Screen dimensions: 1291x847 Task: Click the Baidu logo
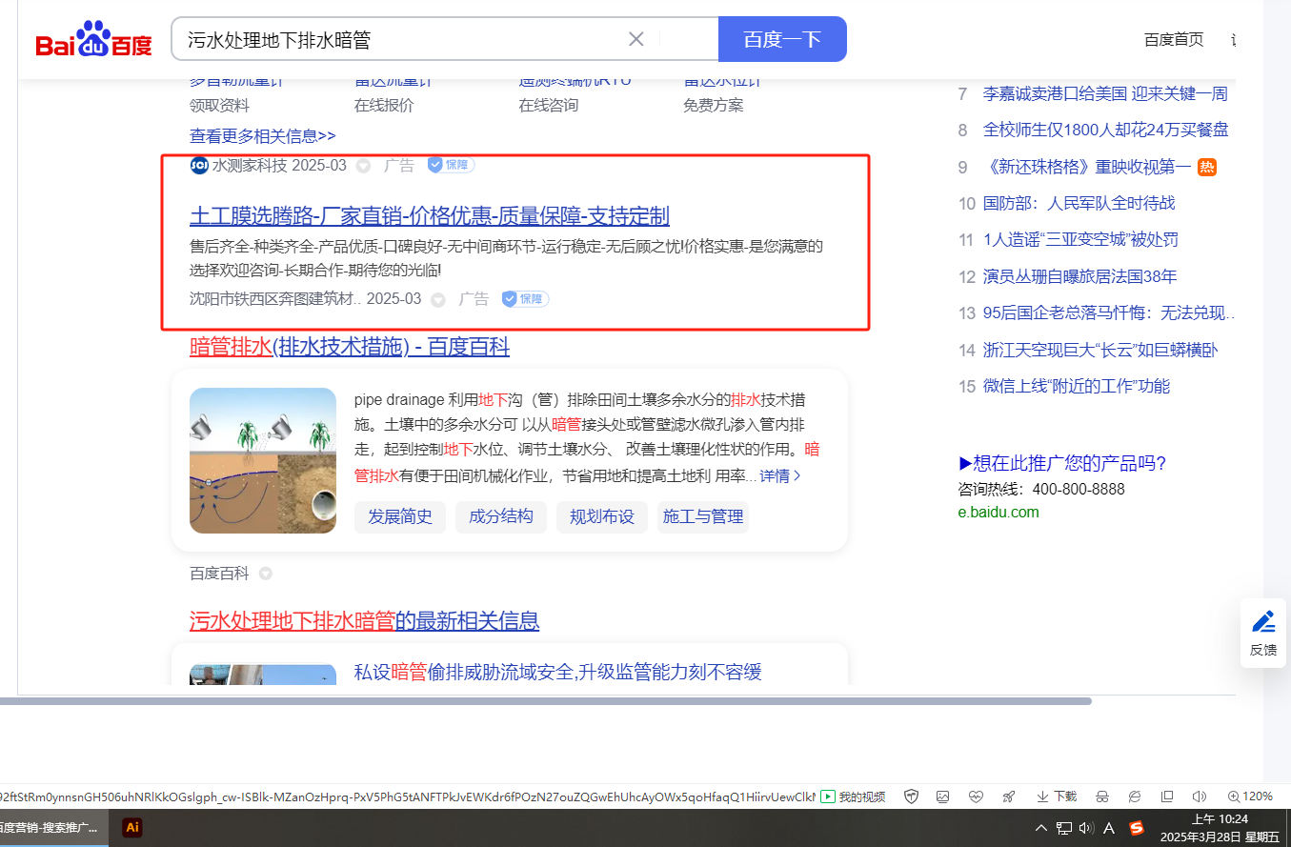[x=93, y=40]
